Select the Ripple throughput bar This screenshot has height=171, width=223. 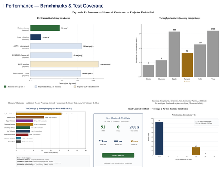tap(174, 54)
